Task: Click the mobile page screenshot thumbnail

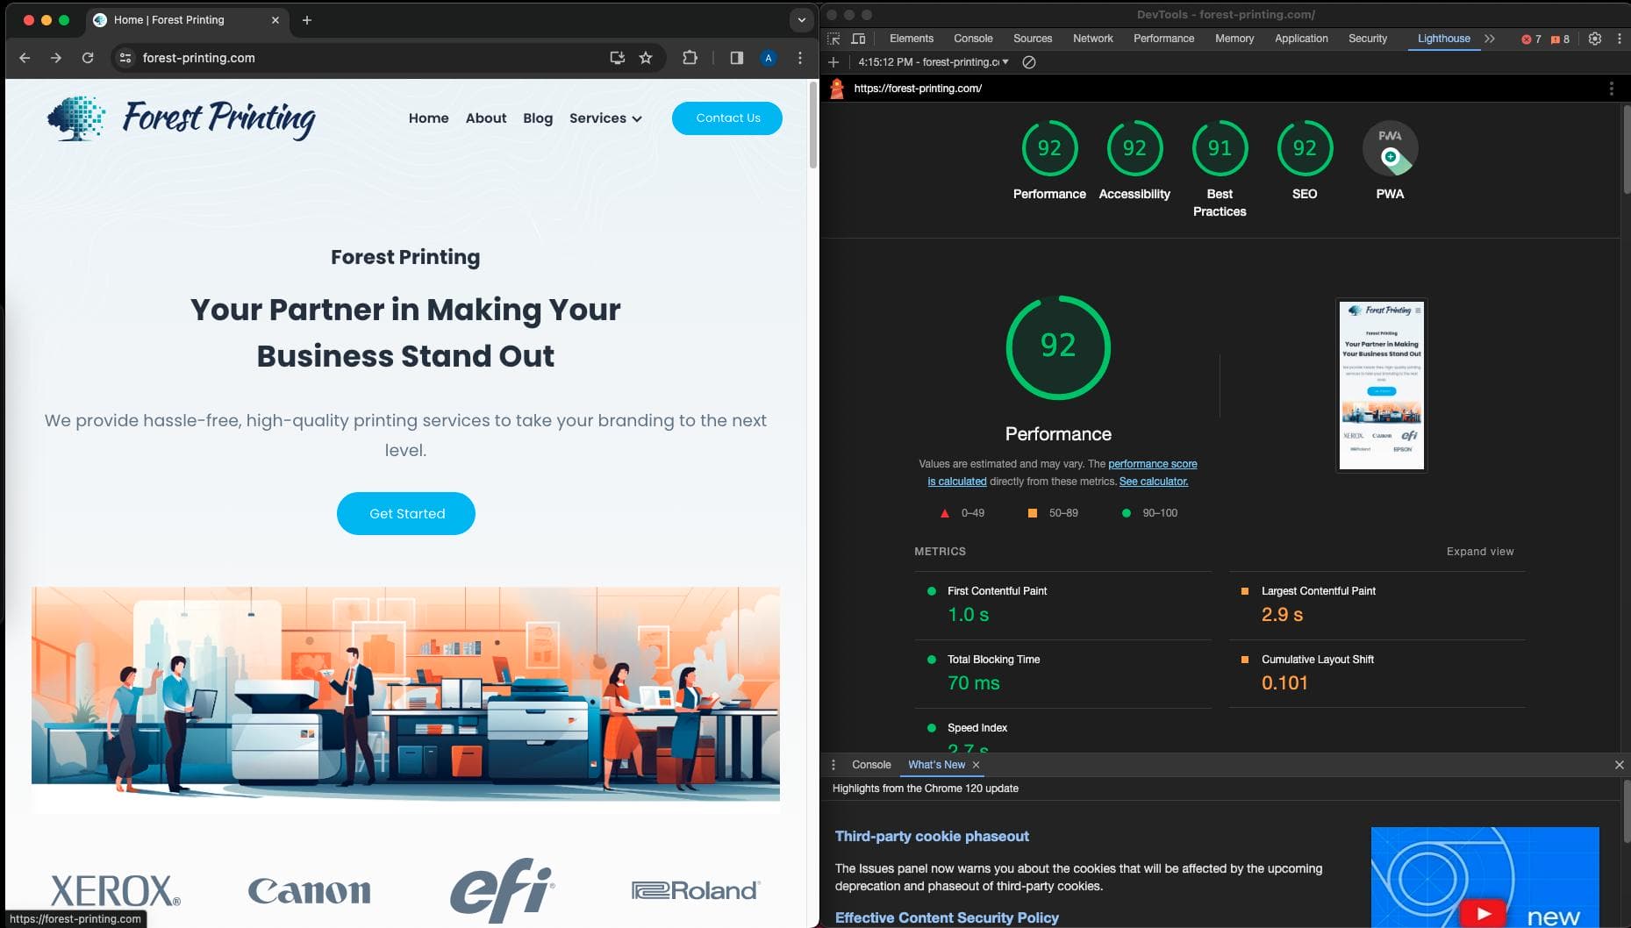Action: tap(1381, 385)
